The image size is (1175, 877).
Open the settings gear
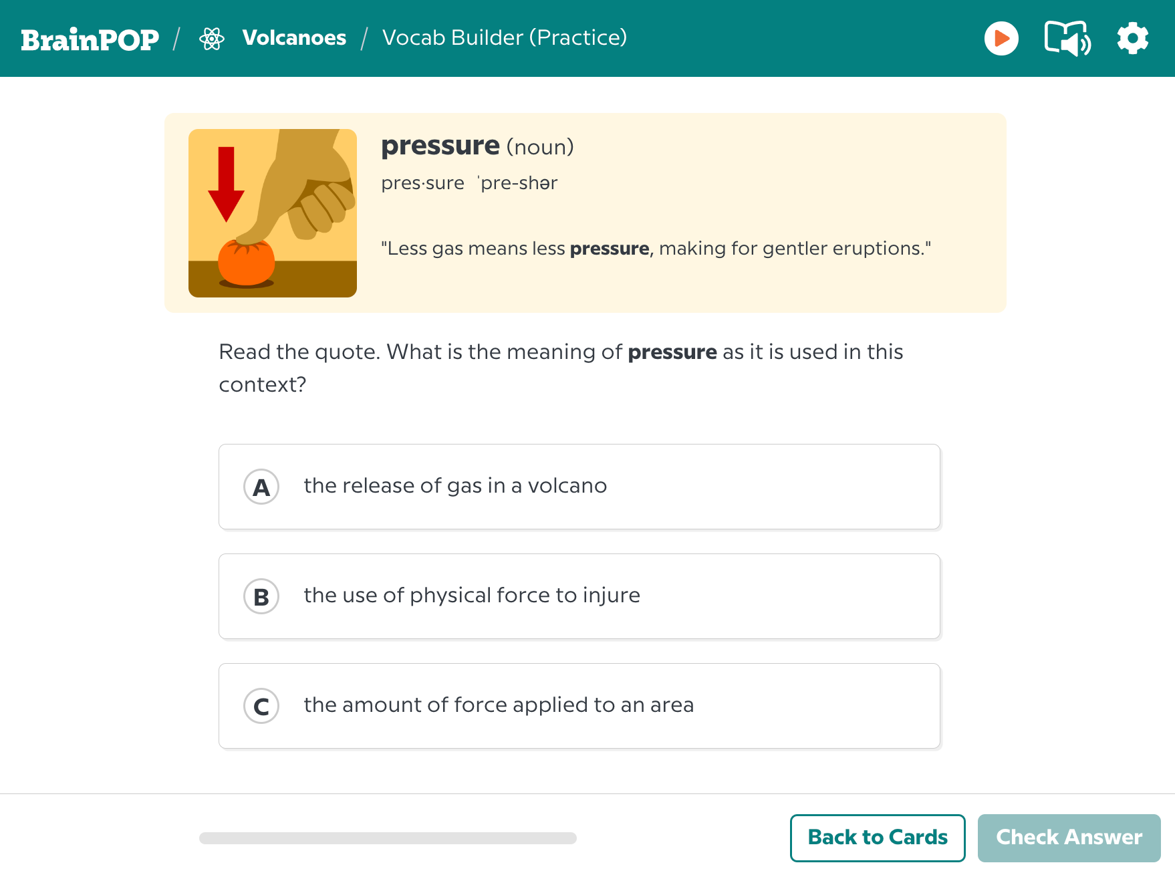point(1132,39)
